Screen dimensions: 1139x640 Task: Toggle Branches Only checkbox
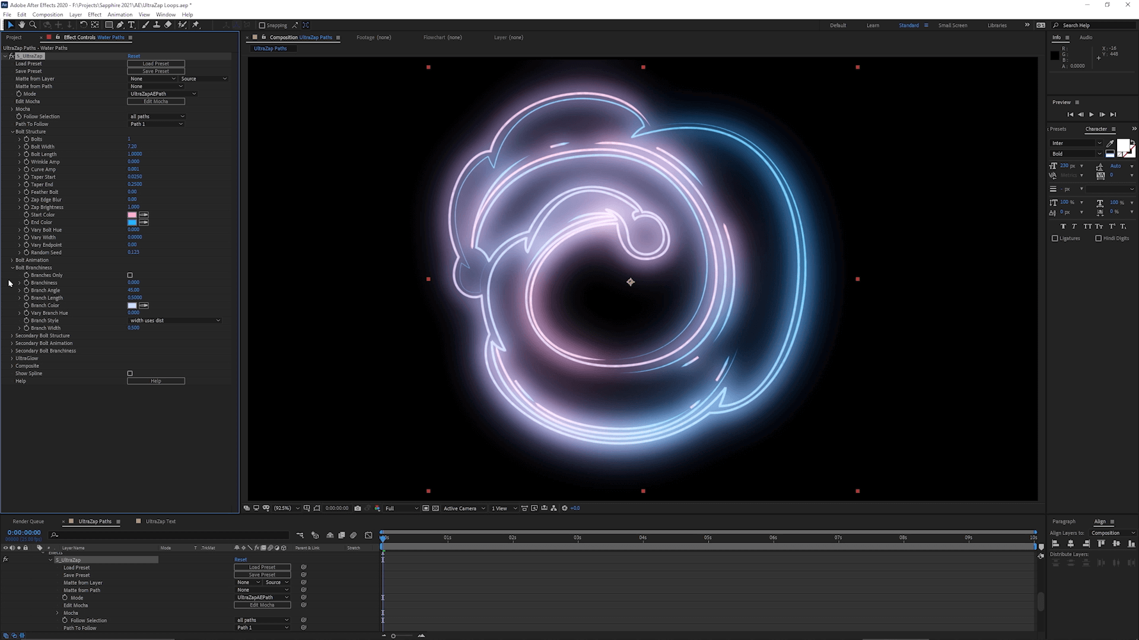coord(130,275)
